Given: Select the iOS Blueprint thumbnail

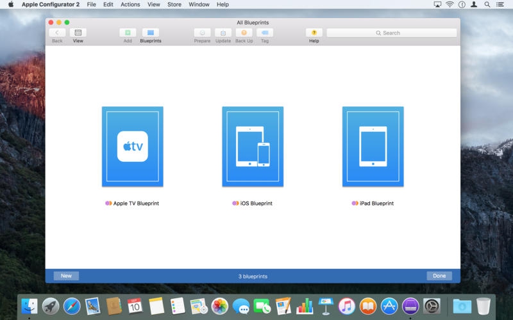Looking at the screenshot, I should point(253,147).
